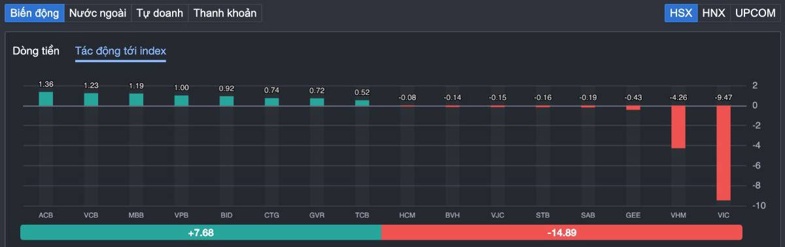This screenshot has width=785, height=247.
Task: Click the HCM ticker label
Action: tap(407, 215)
